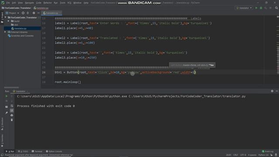
Task: Open the Terminal bottom tab
Action: pyautogui.click(x=37, y=151)
